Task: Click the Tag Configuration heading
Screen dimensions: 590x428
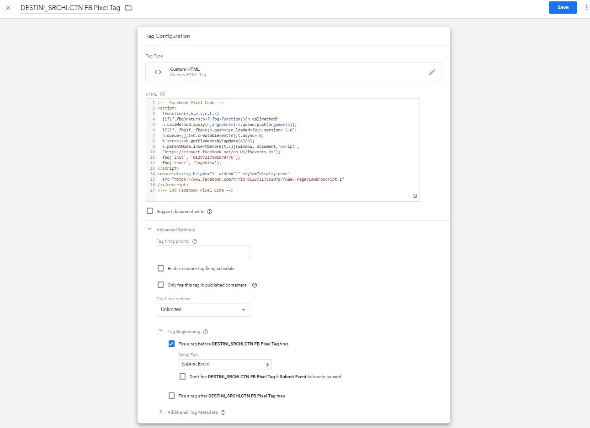Action: (168, 36)
